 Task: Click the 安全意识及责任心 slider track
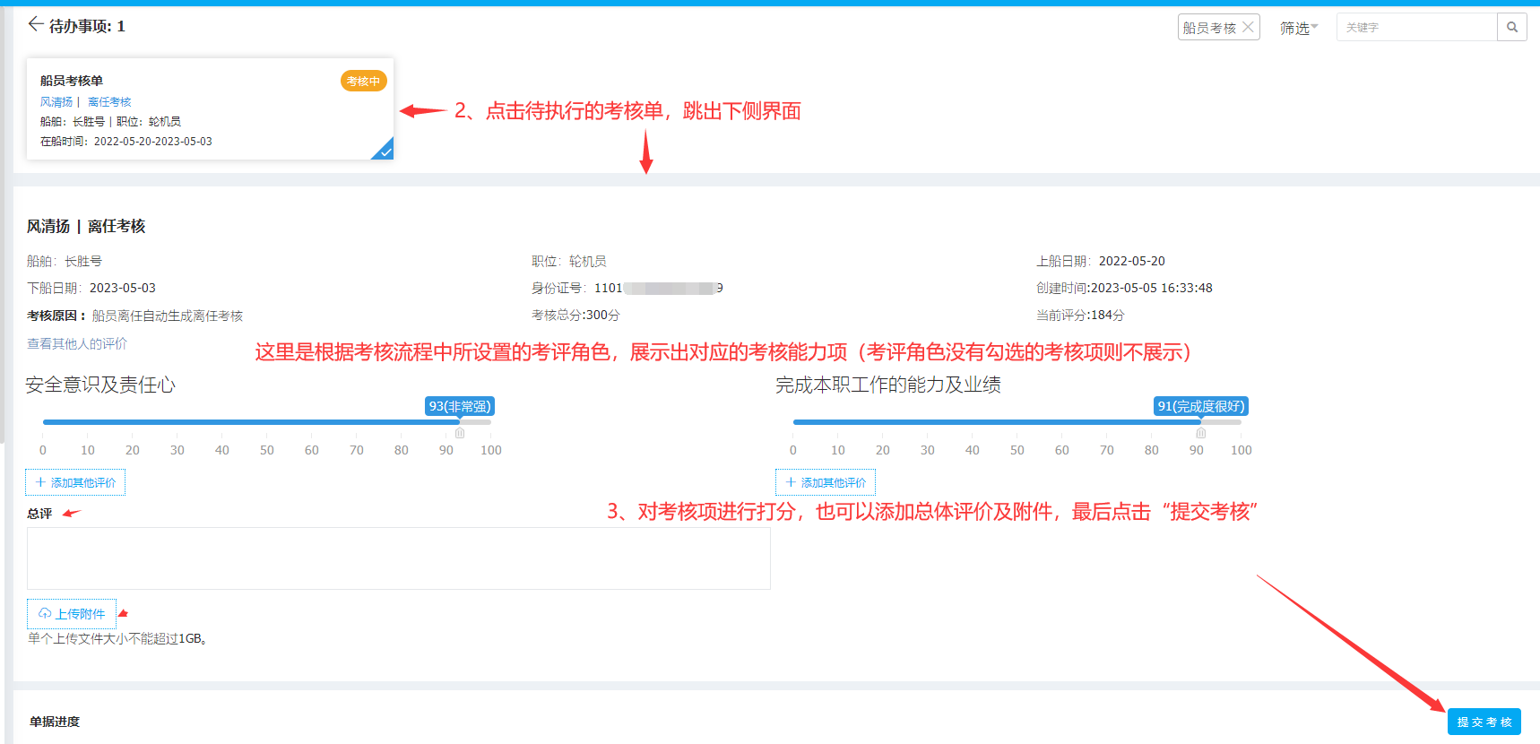pyautogui.click(x=267, y=421)
